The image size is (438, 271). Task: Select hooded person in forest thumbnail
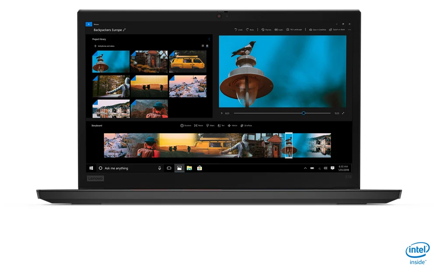pos(111,86)
